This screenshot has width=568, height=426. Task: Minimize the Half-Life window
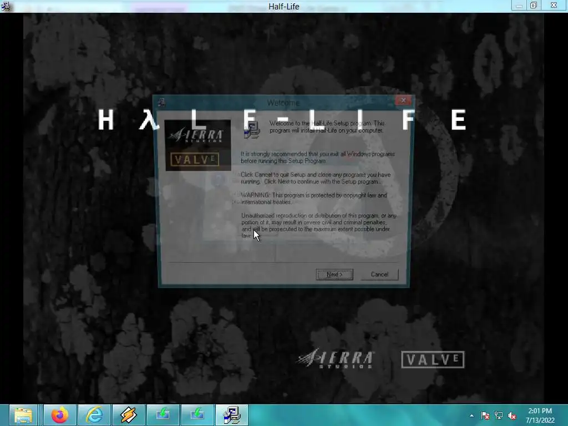coord(519,6)
